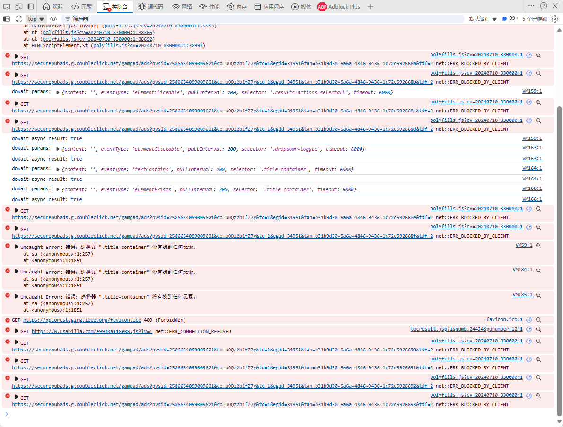This screenshot has height=427, width=563.
Task: Expand the GET error ending 592668b
Action: coord(17,75)
